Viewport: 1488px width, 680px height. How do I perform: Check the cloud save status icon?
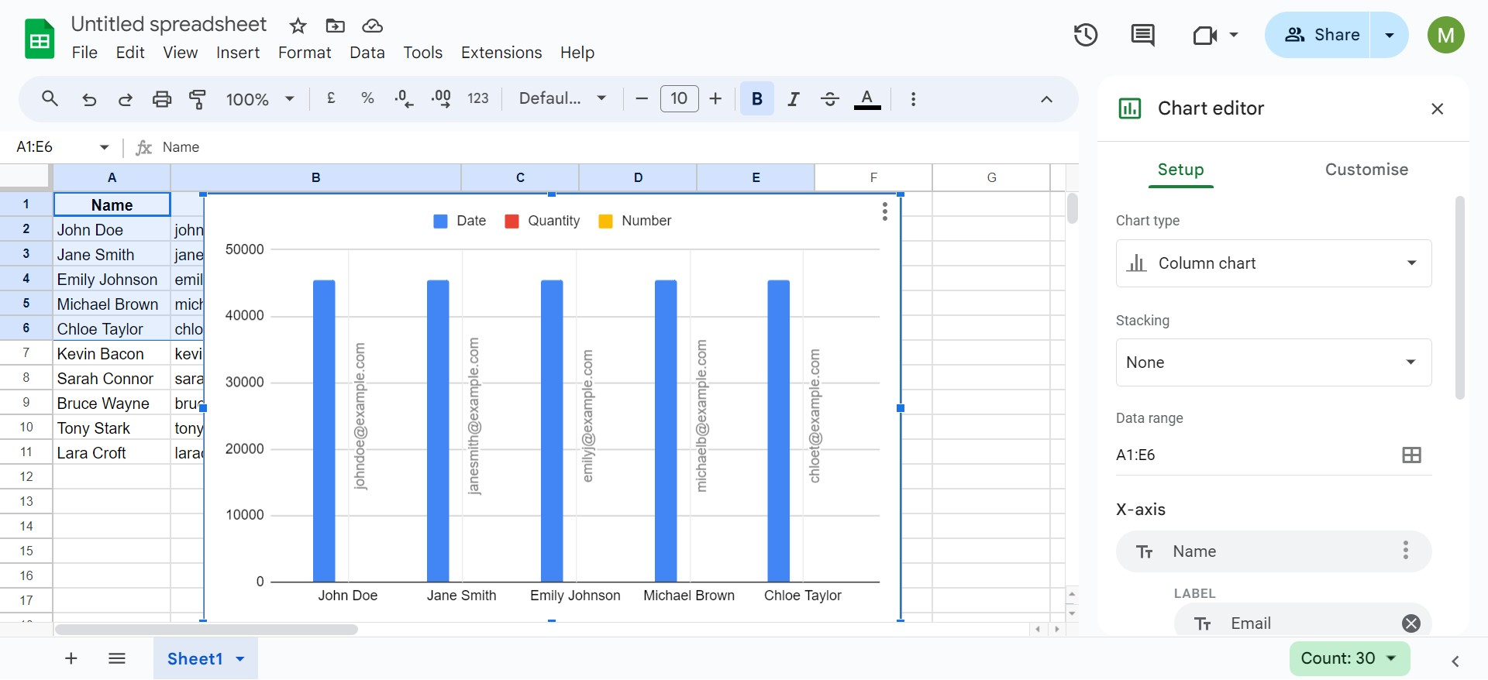point(373,26)
